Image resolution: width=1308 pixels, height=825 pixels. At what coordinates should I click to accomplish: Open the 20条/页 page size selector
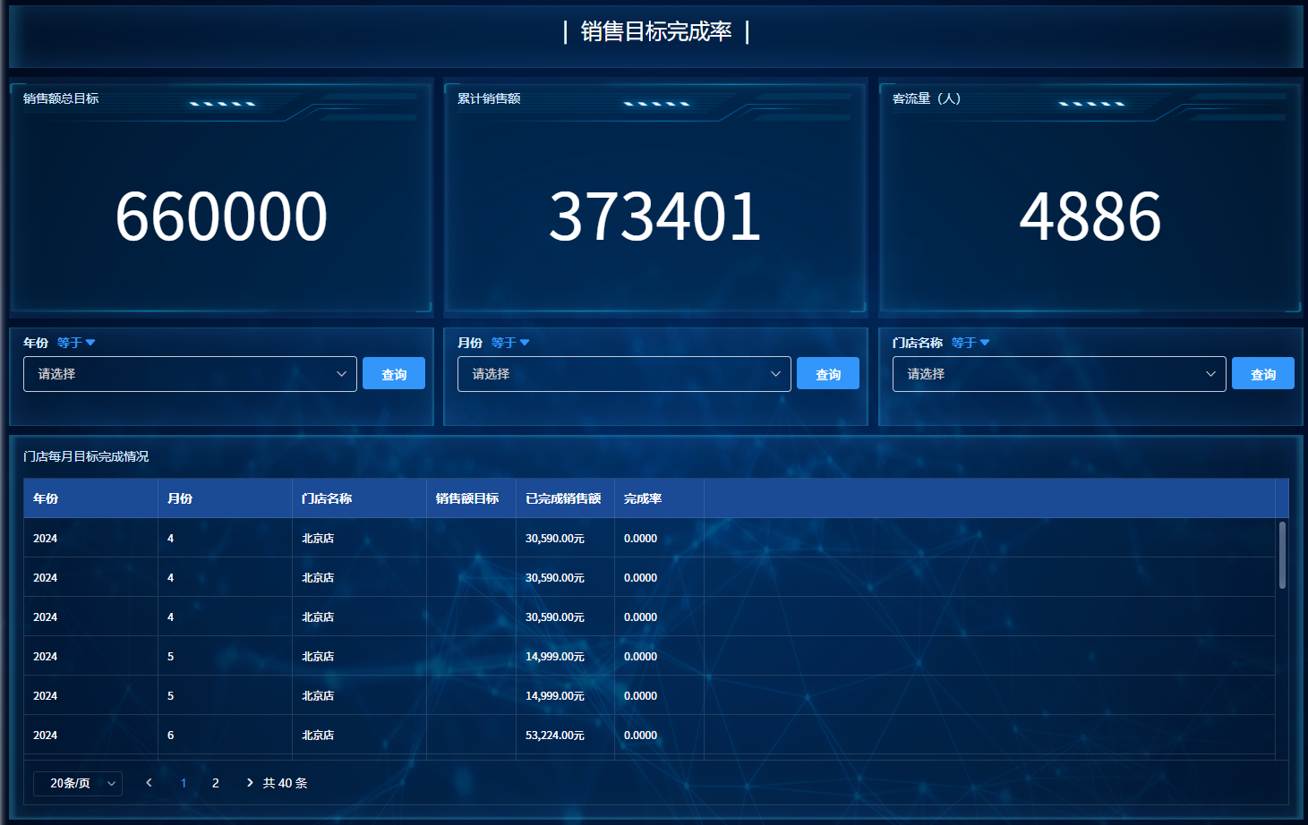(78, 784)
